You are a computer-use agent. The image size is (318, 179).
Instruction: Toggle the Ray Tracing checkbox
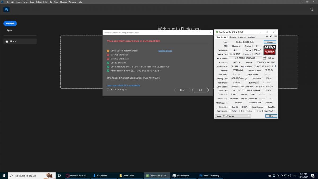tap(240, 111)
